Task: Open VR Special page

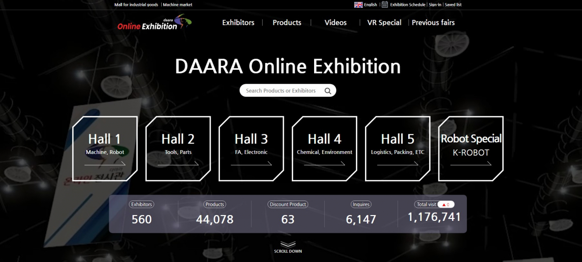Action: 384,22
